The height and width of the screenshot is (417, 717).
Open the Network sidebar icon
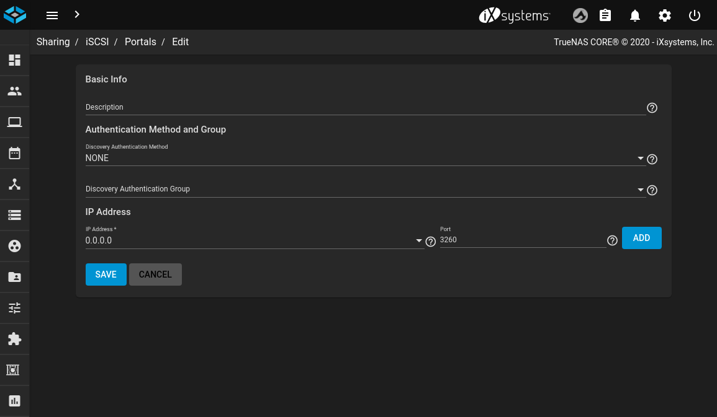pyautogui.click(x=14, y=184)
